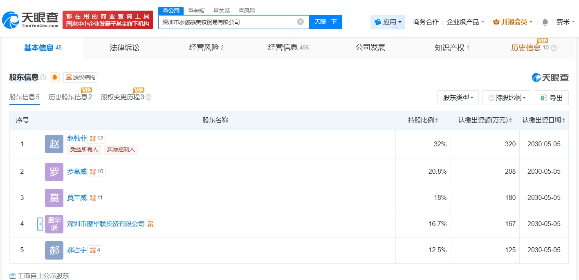The height and width of the screenshot is (280, 579).
Task: Click the TianYanCha watermark logo at right
Action: point(550,77)
